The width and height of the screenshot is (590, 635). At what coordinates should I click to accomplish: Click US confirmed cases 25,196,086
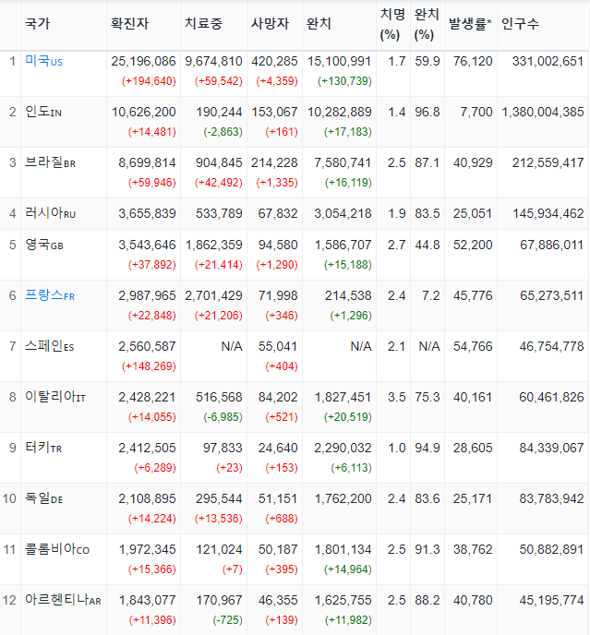(143, 61)
